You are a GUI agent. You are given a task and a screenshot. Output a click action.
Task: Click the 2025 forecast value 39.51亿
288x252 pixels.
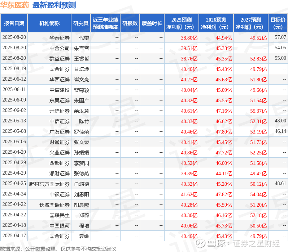189,48
